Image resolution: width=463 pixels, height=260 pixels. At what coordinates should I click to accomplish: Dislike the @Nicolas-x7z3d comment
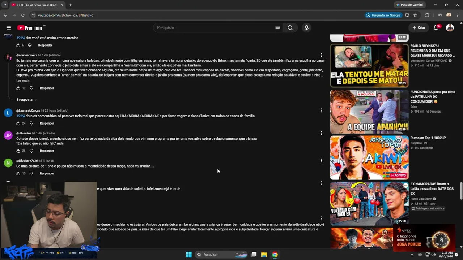(31, 174)
